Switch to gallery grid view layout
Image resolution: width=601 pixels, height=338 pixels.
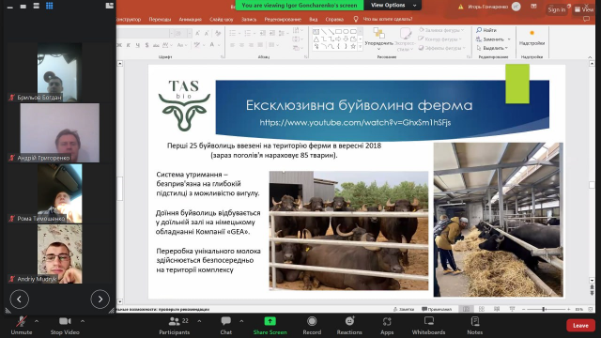tap(50, 6)
